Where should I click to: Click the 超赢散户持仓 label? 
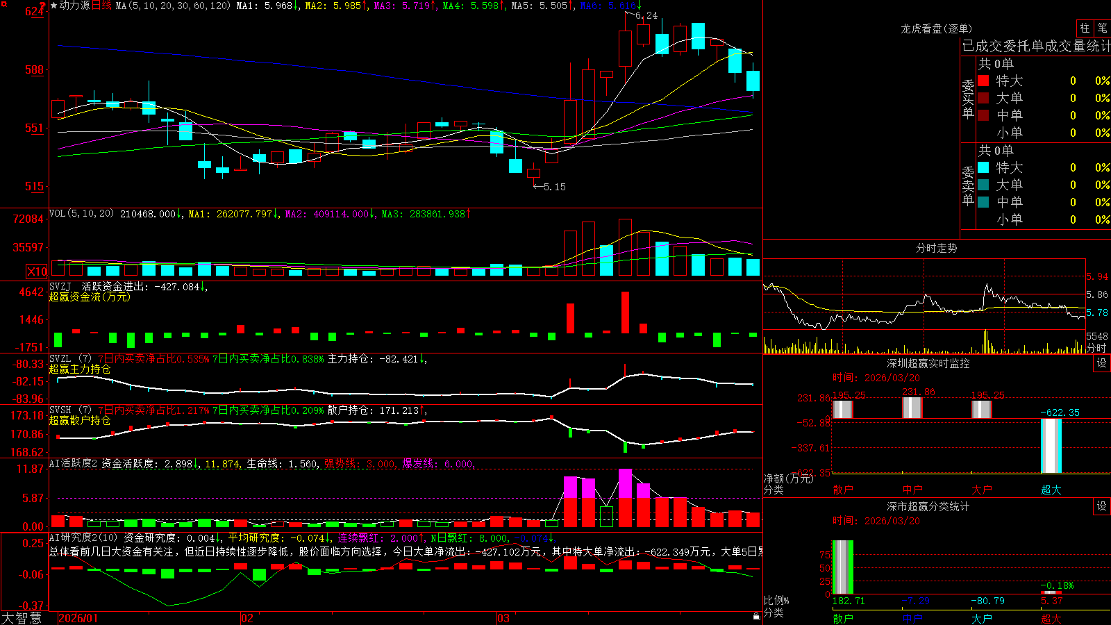pyautogui.click(x=80, y=420)
